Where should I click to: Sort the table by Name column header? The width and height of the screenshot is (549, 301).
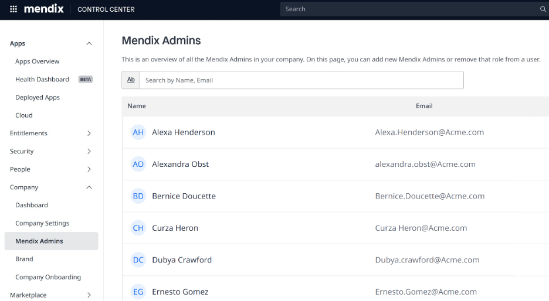click(x=137, y=106)
